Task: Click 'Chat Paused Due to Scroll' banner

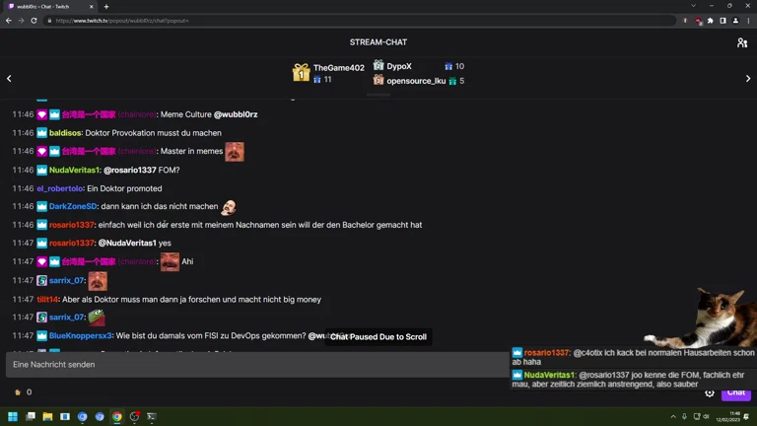Action: [378, 336]
